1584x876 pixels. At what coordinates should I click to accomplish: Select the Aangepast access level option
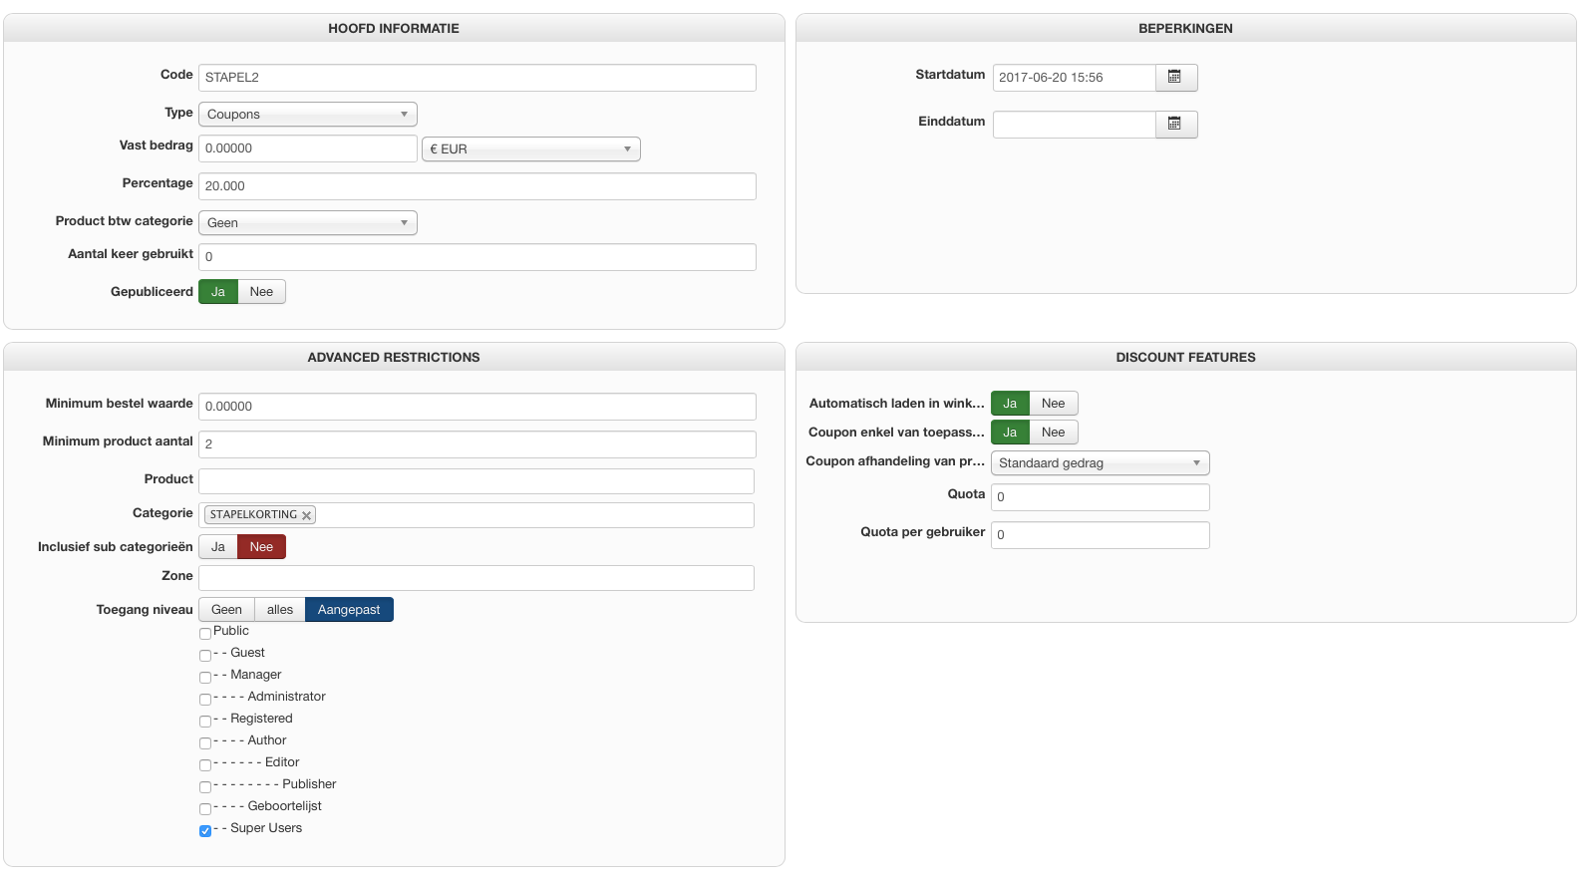pyautogui.click(x=349, y=610)
